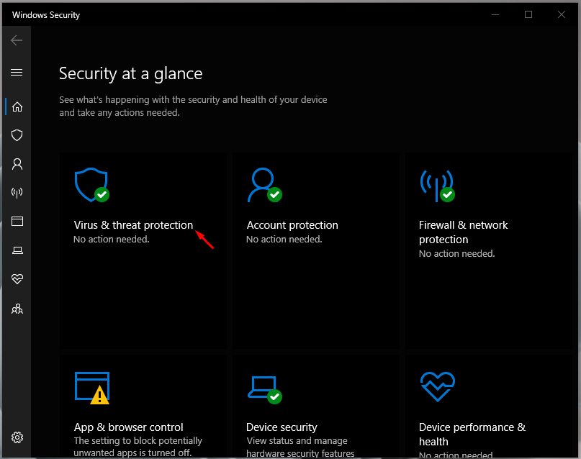Expand the hamburger navigation menu
Screen dimensions: 581x459
[17, 72]
